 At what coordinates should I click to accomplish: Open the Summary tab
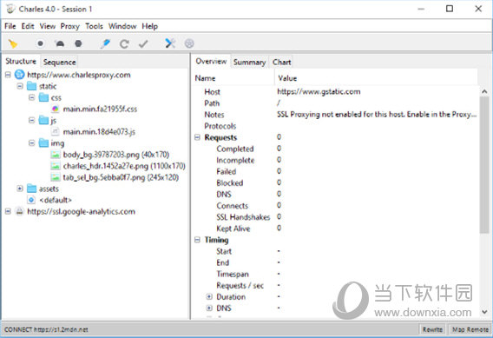click(249, 62)
